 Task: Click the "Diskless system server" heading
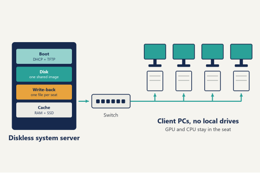tap(44, 138)
